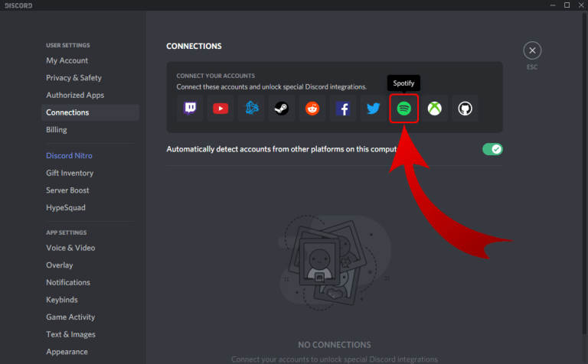Connect a YouTube account

click(220, 109)
